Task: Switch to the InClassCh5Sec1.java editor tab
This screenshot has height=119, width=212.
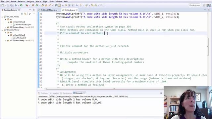Action: [x=48, y=10]
